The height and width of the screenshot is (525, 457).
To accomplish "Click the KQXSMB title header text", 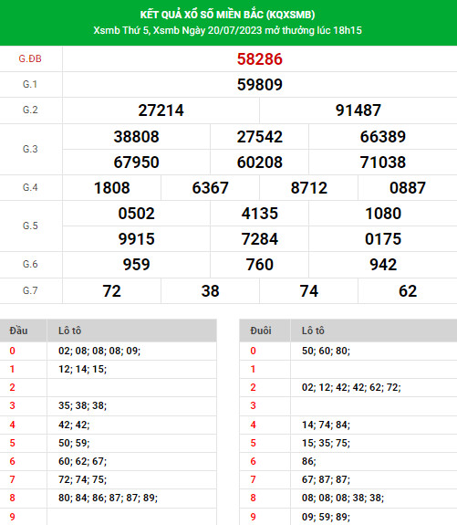I will [227, 15].
